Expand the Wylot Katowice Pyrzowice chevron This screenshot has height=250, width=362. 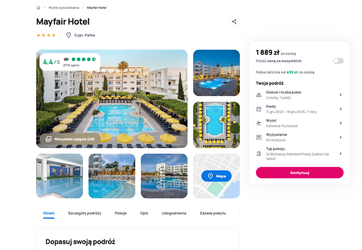341,123
